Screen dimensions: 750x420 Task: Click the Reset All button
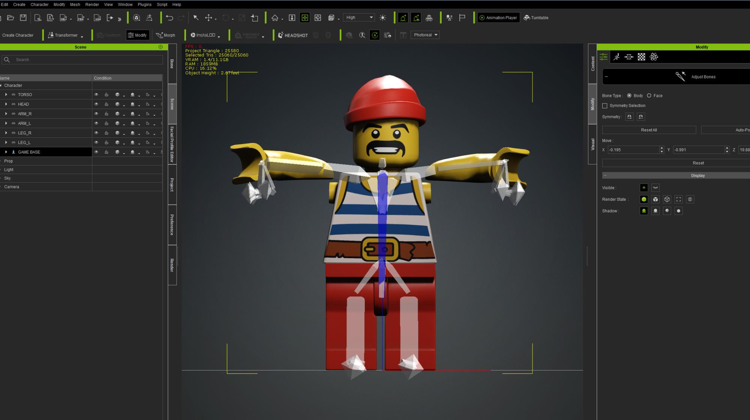[649, 130]
